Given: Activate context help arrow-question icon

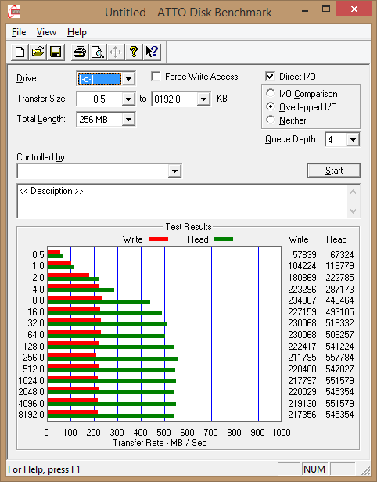Looking at the screenshot, I should (x=152, y=52).
